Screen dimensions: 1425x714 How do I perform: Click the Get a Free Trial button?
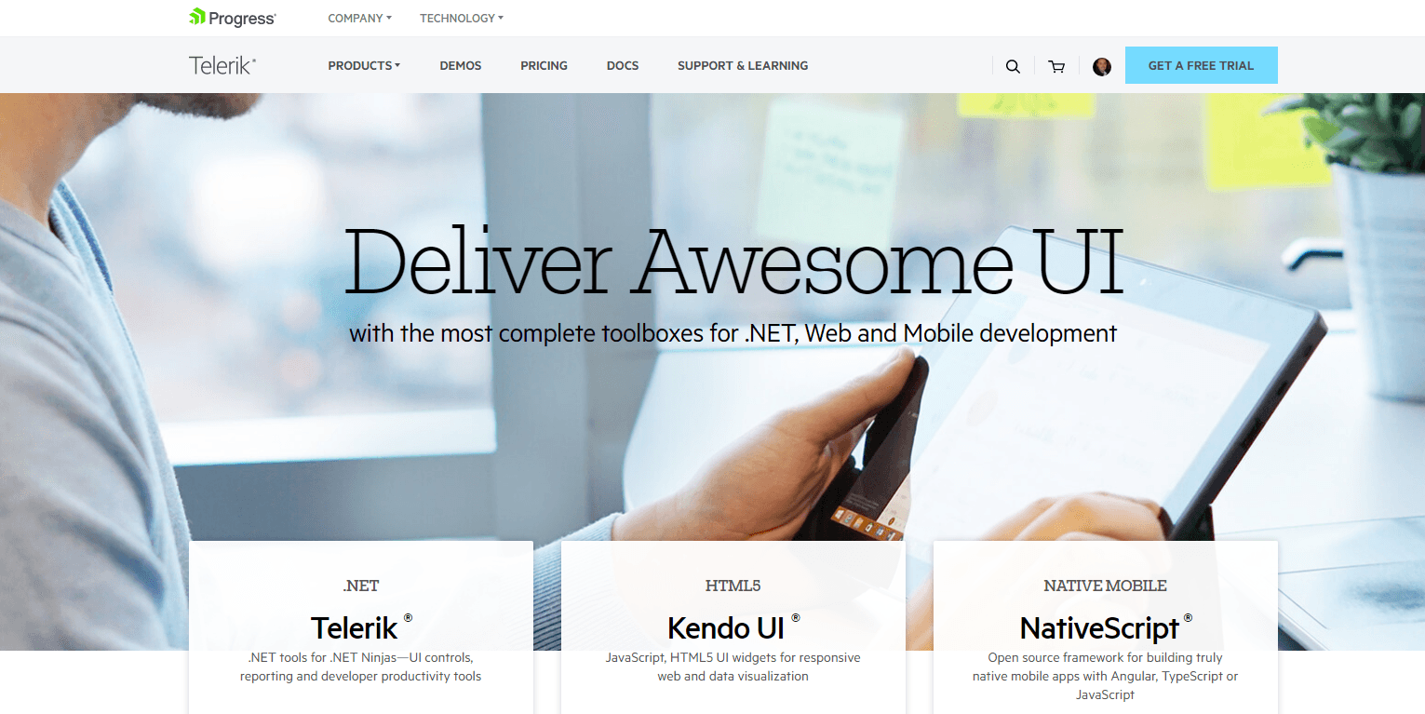pyautogui.click(x=1201, y=65)
